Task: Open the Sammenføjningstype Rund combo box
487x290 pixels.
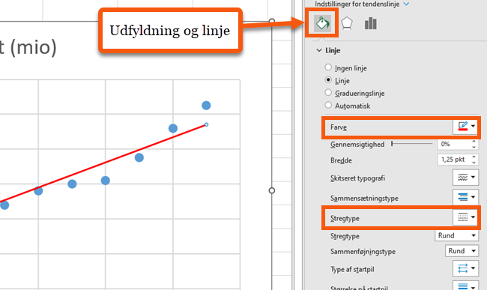Action: point(462,251)
